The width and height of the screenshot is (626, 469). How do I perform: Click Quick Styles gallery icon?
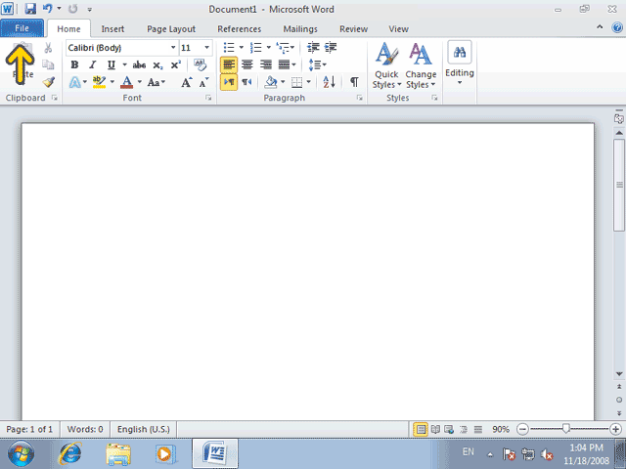(x=386, y=55)
